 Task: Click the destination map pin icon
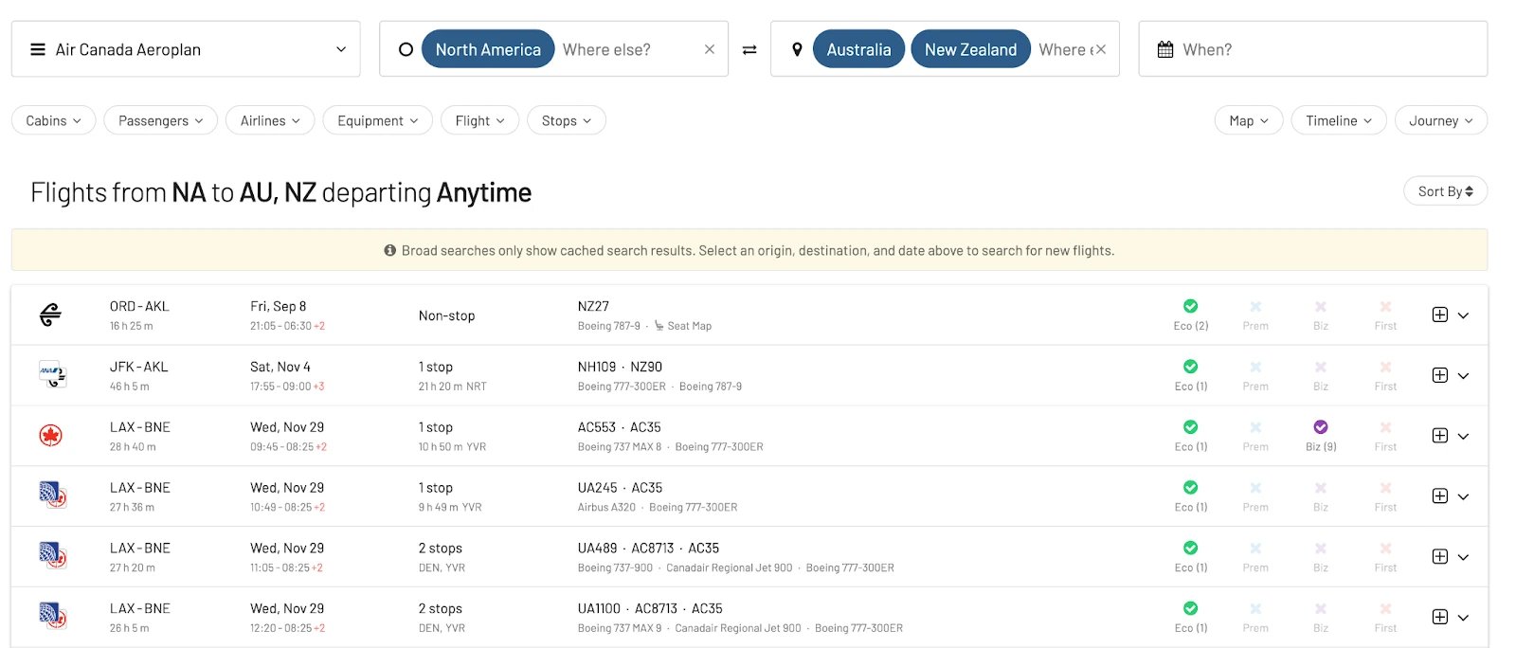(797, 49)
